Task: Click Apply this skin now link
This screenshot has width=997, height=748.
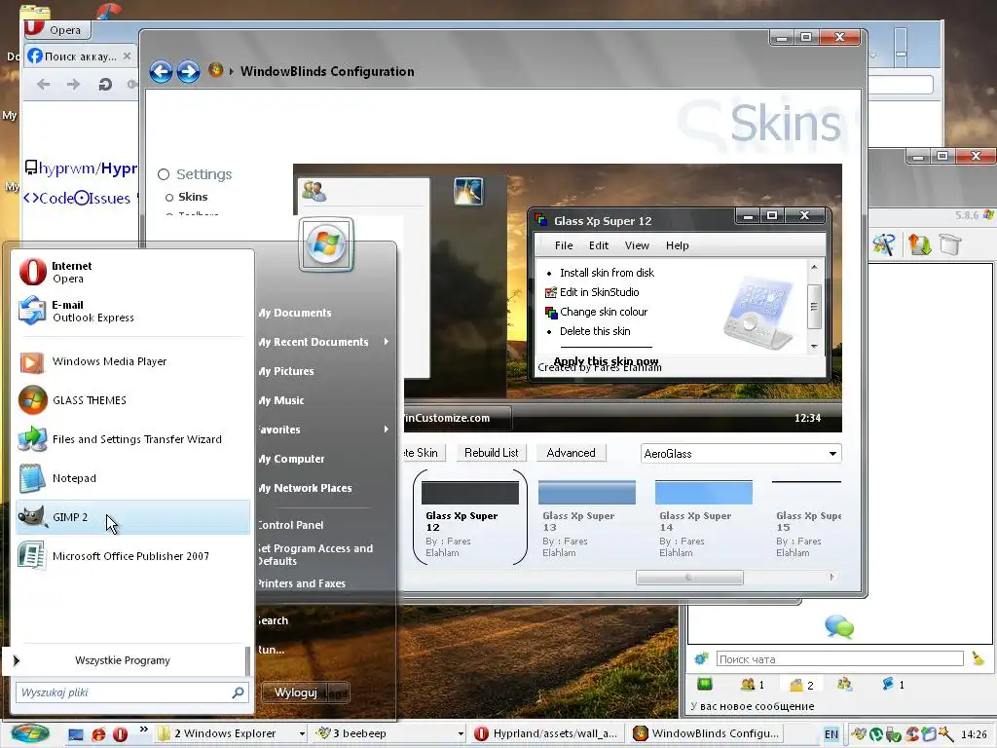Action: 606,360
